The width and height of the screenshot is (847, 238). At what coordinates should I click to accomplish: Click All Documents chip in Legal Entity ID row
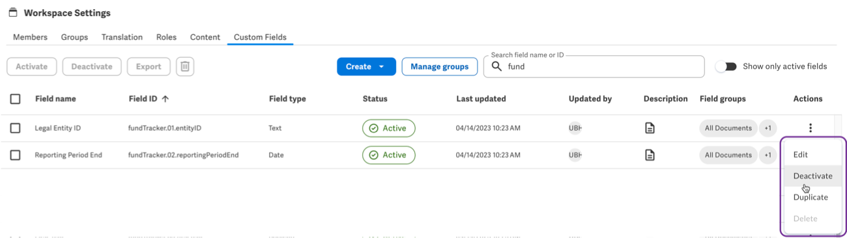click(728, 128)
